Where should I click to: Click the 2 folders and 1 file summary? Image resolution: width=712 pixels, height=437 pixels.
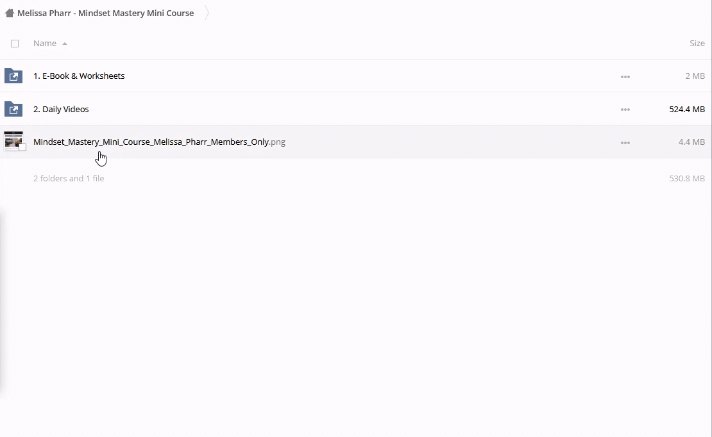pyautogui.click(x=69, y=178)
